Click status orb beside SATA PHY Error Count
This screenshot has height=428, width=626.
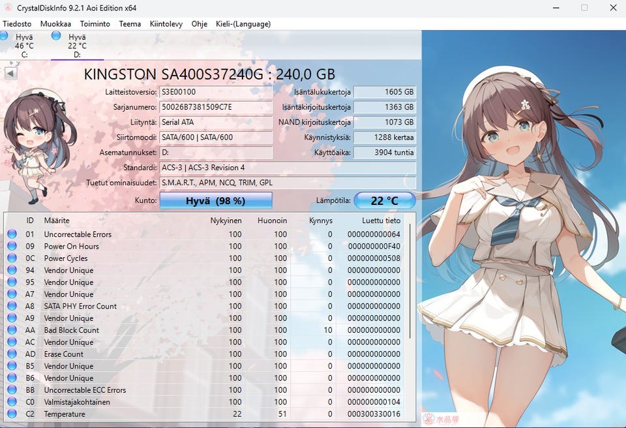click(12, 306)
